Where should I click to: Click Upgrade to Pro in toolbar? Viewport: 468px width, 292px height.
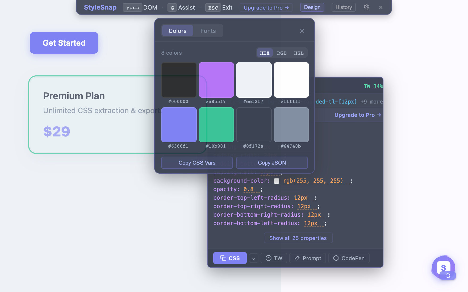pos(266,7)
